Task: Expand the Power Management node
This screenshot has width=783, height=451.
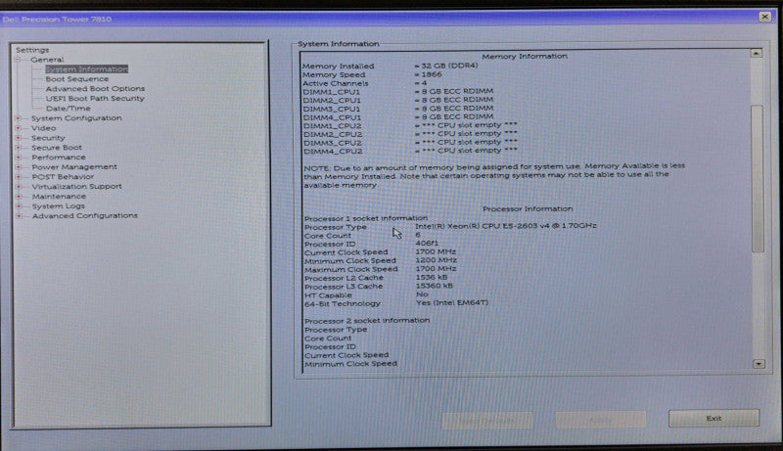Action: [19, 167]
